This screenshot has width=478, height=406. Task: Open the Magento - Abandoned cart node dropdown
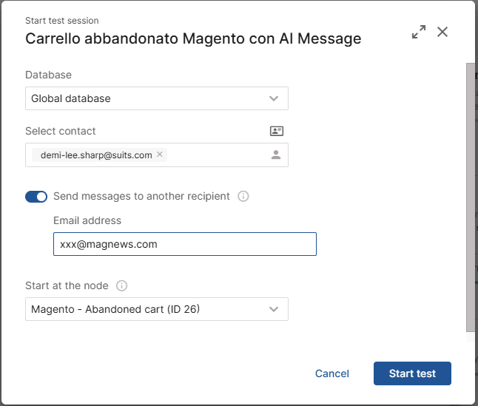click(x=157, y=309)
